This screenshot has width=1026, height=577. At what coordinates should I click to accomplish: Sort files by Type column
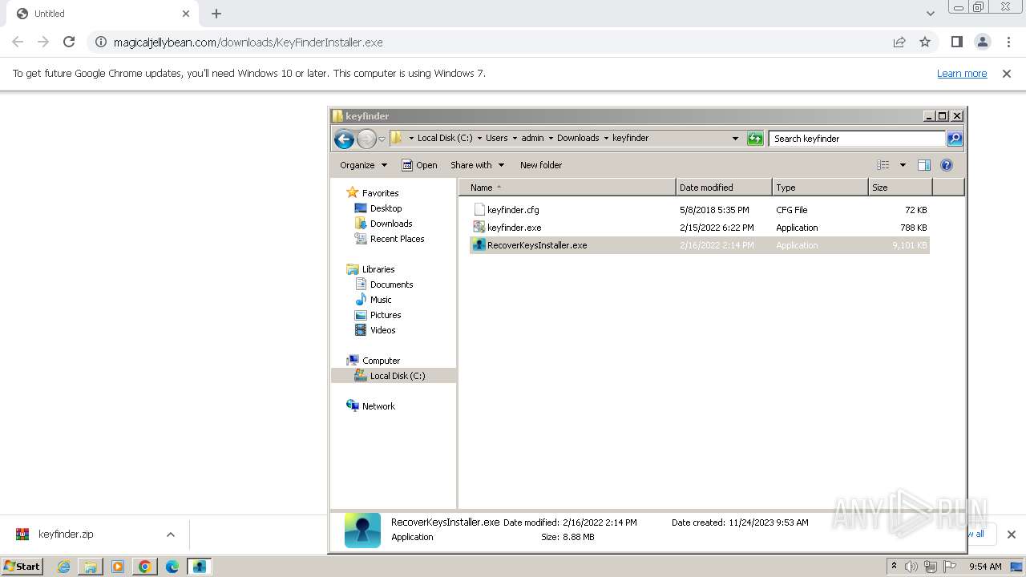click(x=820, y=188)
